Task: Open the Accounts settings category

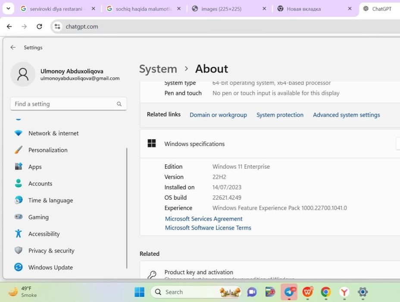Action: tap(40, 183)
